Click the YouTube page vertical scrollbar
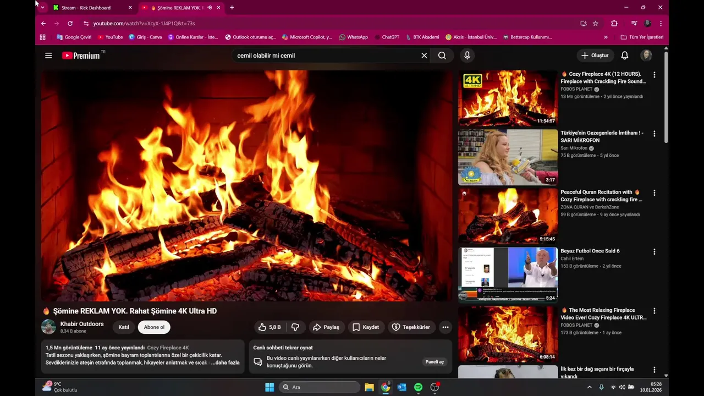This screenshot has width=704, height=396. coord(666,97)
